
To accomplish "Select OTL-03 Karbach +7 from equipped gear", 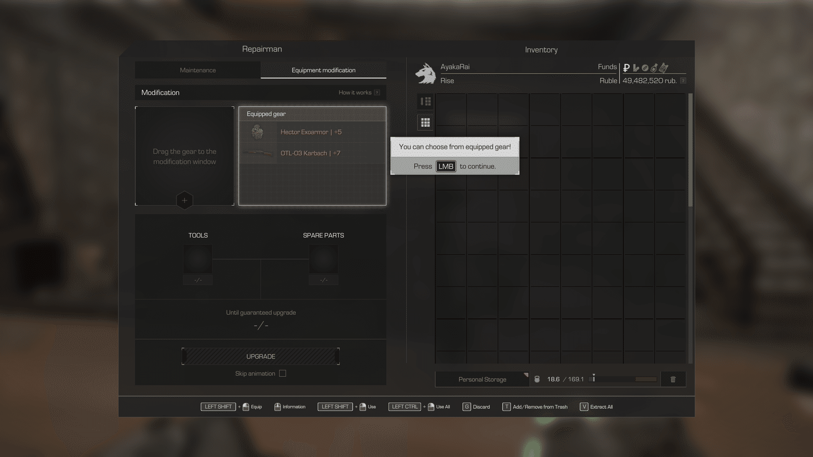I will pyautogui.click(x=312, y=153).
